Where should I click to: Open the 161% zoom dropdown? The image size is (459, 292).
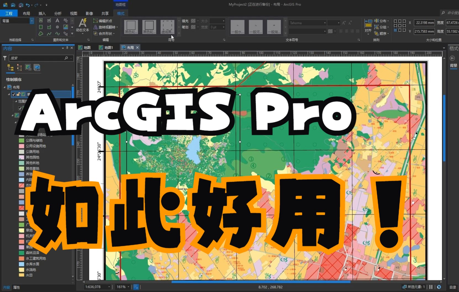128,287
